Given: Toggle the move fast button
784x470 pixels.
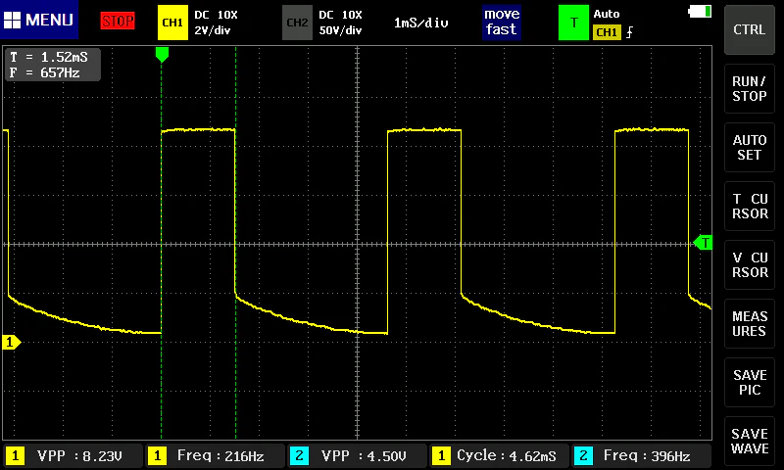Looking at the screenshot, I should click(502, 22).
